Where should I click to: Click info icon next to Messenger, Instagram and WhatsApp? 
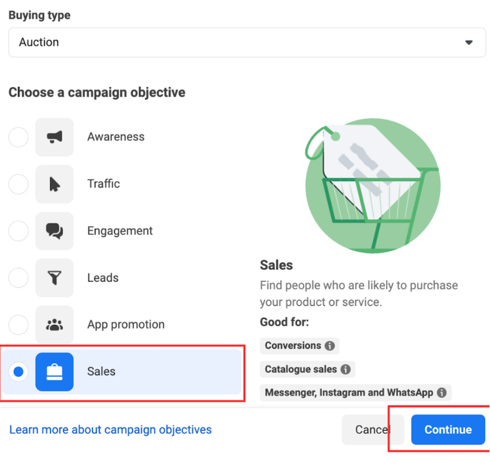(x=442, y=393)
